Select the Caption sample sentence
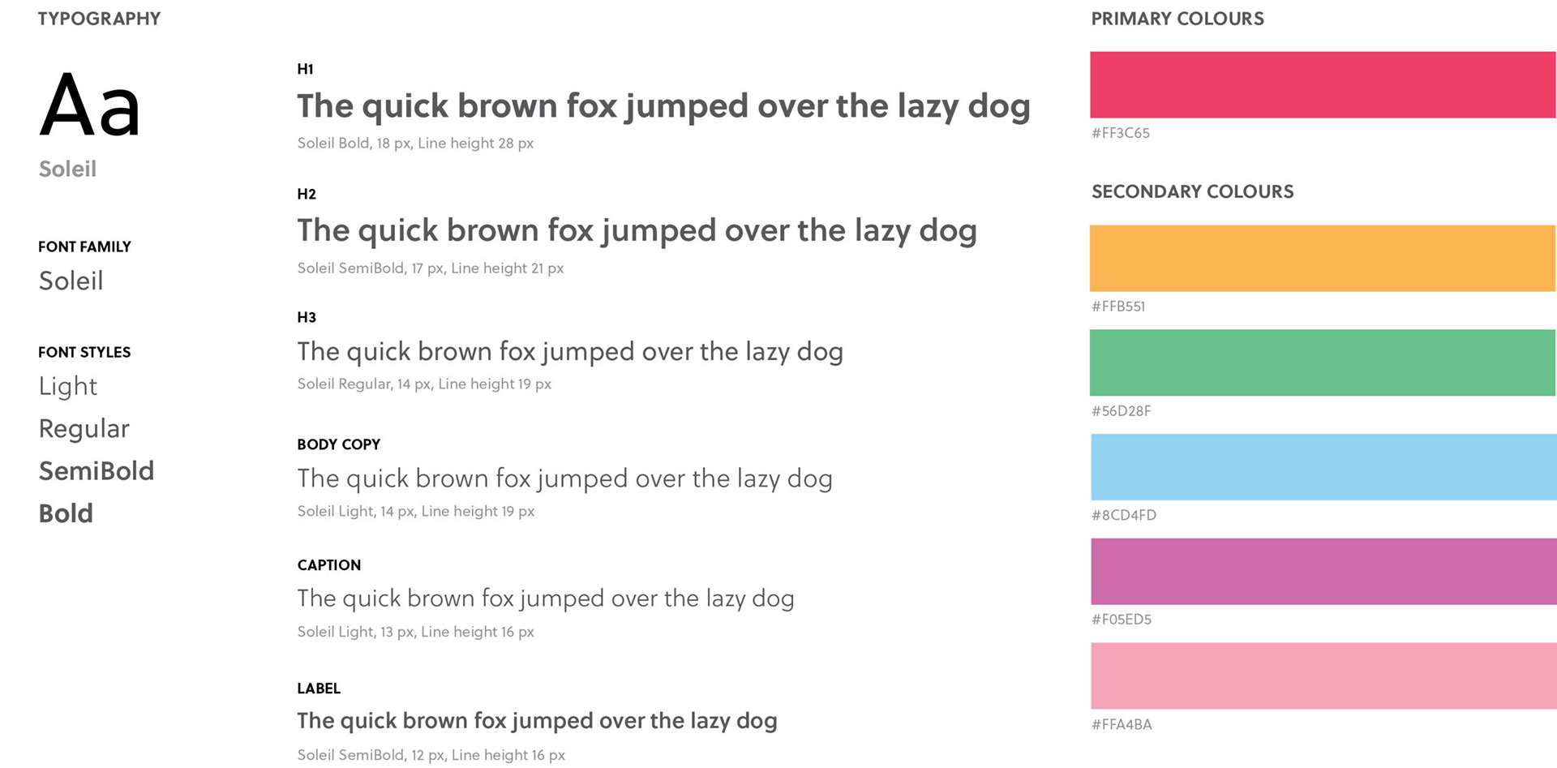The width and height of the screenshot is (1557, 768). coord(546,599)
